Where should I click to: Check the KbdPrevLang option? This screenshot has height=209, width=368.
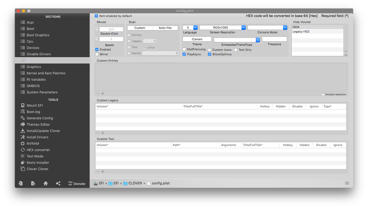184,49
